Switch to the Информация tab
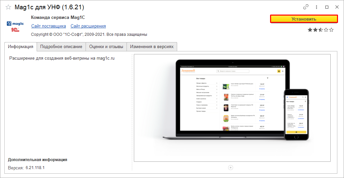This screenshot has height=178, width=344. click(x=21, y=47)
